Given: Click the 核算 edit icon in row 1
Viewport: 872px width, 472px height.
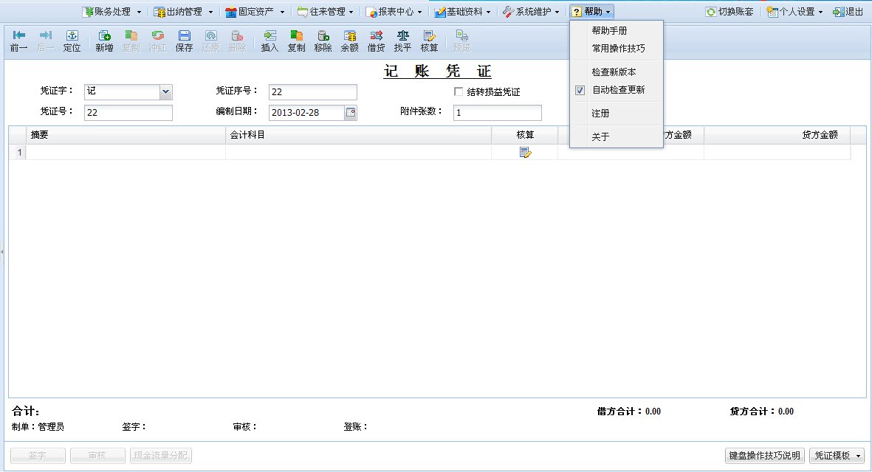Looking at the screenshot, I should pos(525,153).
